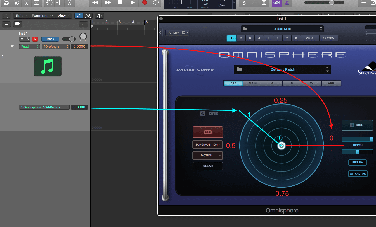Click the DICE button
The width and height of the screenshot is (376, 227).
click(x=357, y=125)
